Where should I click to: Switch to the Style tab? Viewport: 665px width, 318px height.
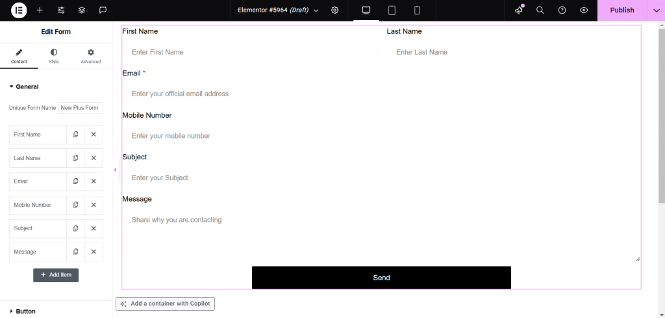coord(54,56)
